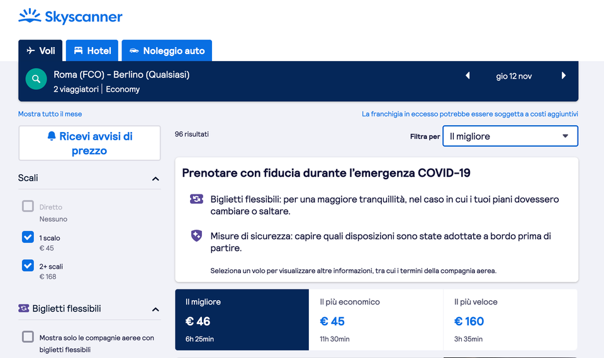
Task: Click the safety measures shield icon
Action: tap(196, 236)
